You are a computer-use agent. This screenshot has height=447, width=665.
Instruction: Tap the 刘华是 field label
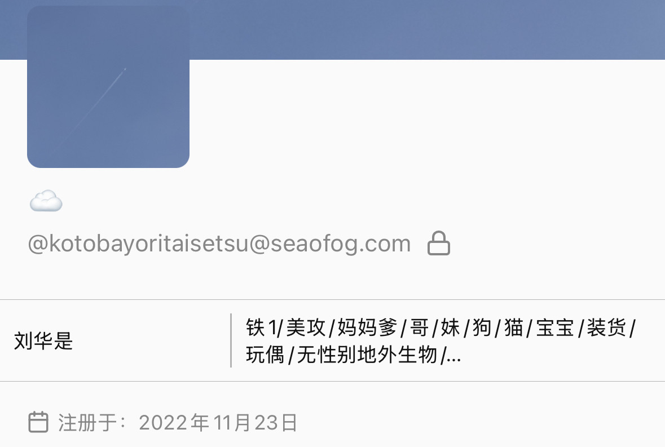[43, 340]
